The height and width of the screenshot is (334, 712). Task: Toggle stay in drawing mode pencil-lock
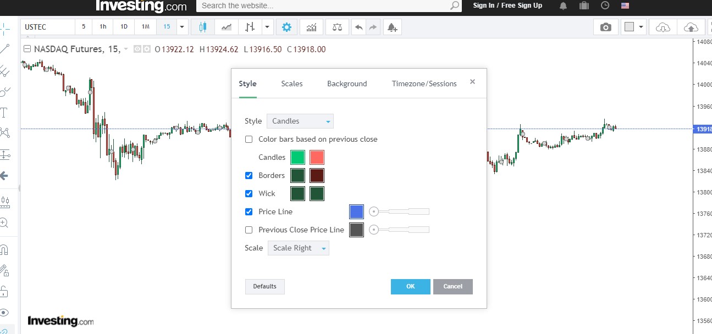pos(4,270)
